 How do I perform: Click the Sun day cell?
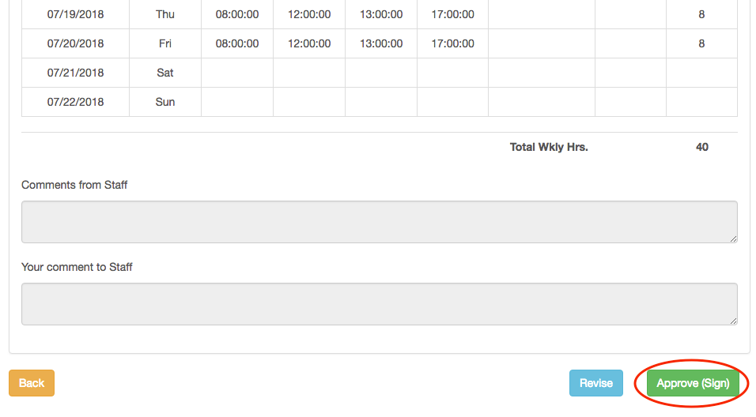pos(165,102)
